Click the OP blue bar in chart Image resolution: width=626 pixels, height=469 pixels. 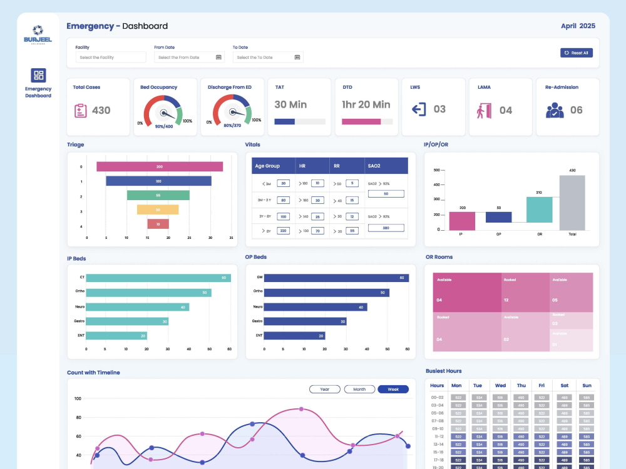[x=499, y=218]
